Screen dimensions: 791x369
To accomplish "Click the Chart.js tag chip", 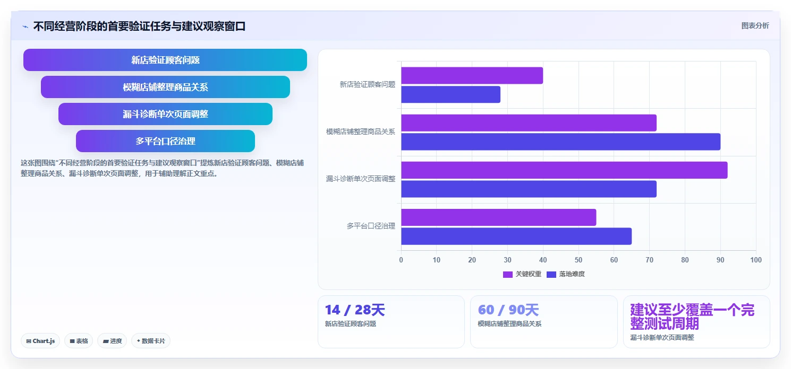I will 41,341.
